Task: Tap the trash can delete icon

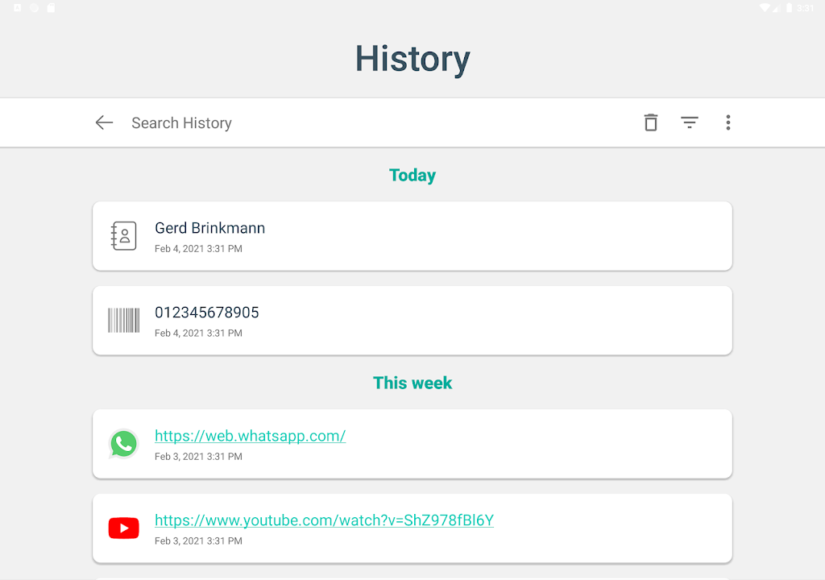Action: 651,122
